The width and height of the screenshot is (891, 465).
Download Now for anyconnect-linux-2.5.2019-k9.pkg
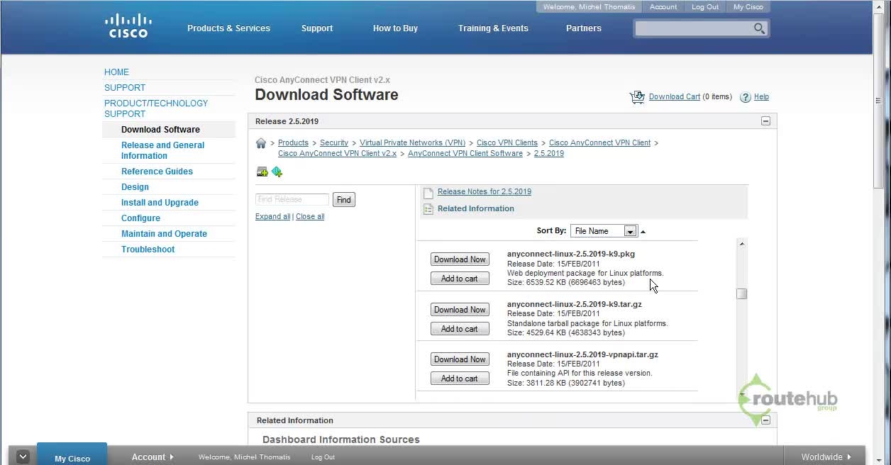tap(460, 259)
